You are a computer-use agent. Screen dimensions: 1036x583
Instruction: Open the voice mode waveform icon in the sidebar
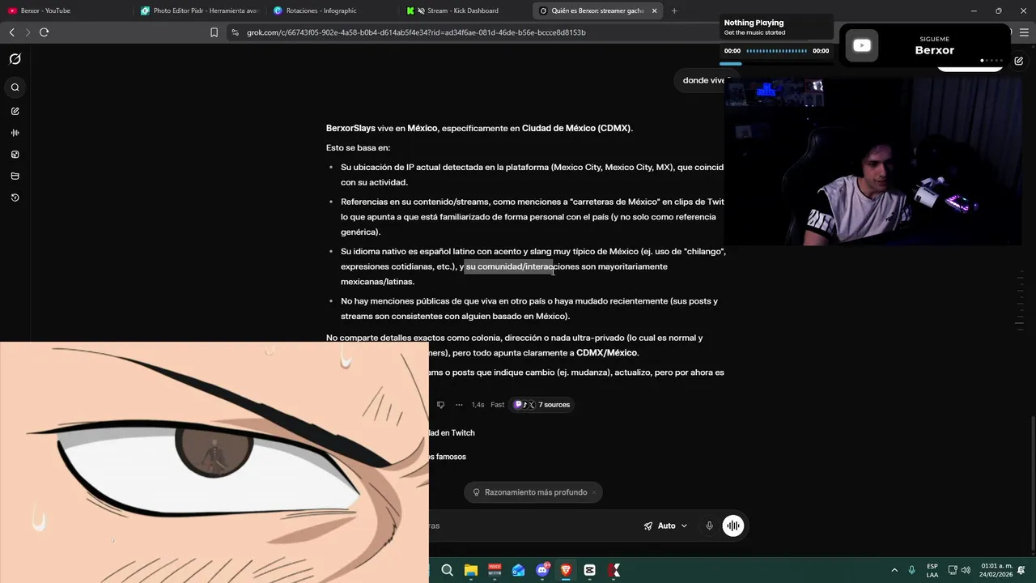(15, 133)
